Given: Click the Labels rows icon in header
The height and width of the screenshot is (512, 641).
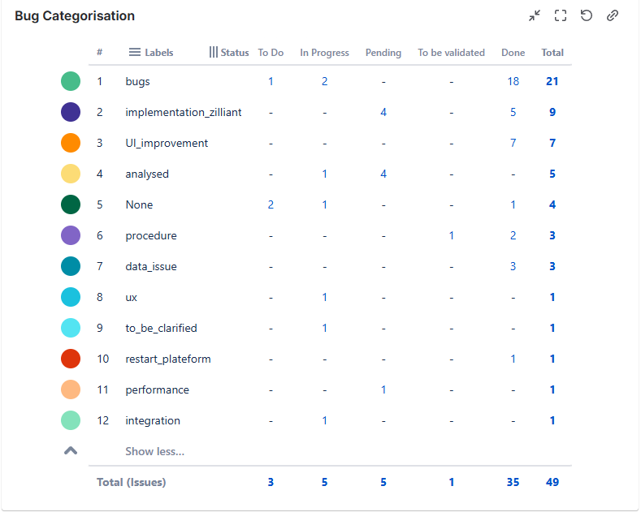Looking at the screenshot, I should pos(135,52).
